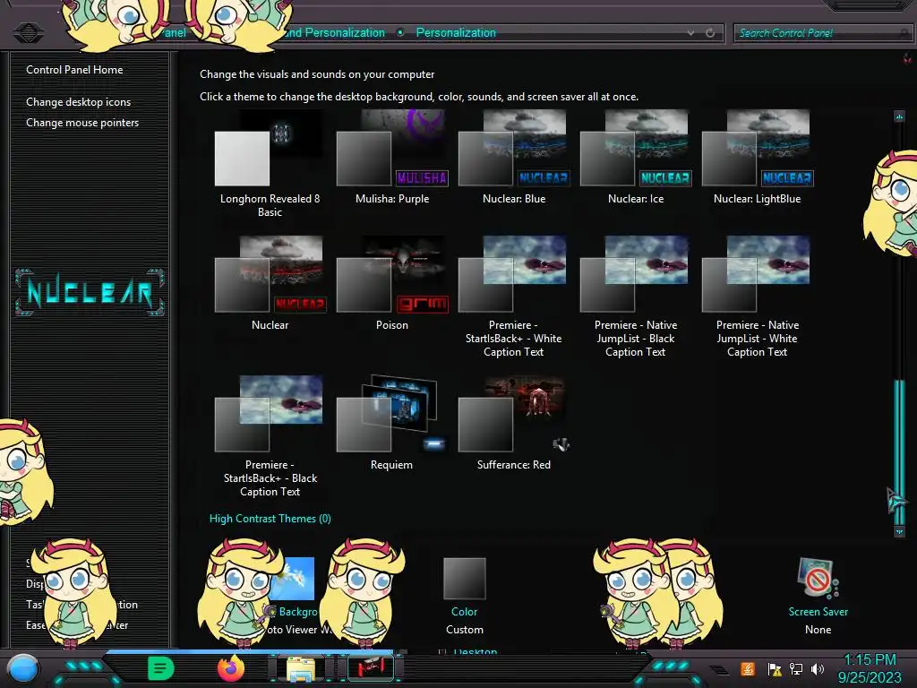
Task: Open the Start orb button
Action: click(x=23, y=668)
